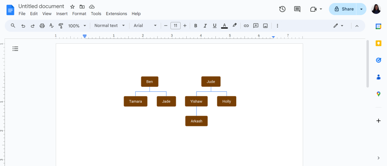Click the print icon in toolbar
The height and width of the screenshot is (166, 387).
coord(42,26)
